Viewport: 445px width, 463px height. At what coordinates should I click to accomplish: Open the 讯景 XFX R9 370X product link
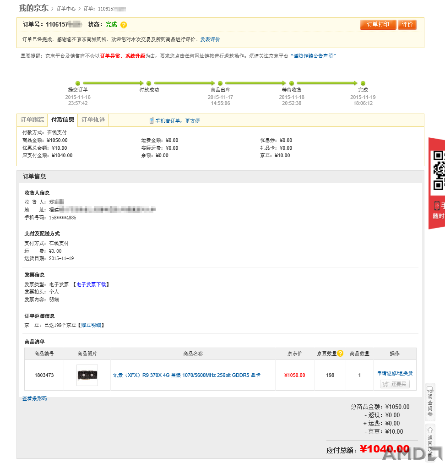[187, 376]
